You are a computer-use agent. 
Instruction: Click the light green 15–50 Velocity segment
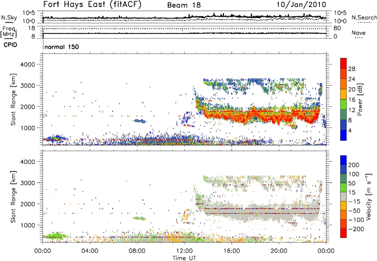click(344, 188)
